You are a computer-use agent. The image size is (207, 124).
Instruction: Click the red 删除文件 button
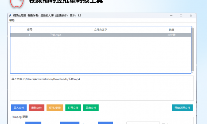[36, 108]
